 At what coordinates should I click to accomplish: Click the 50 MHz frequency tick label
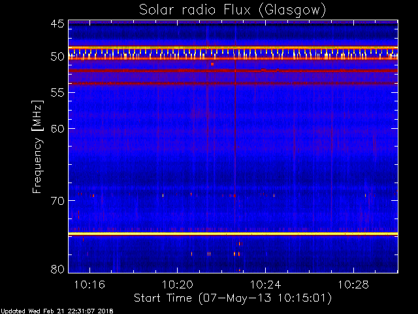[57, 58]
